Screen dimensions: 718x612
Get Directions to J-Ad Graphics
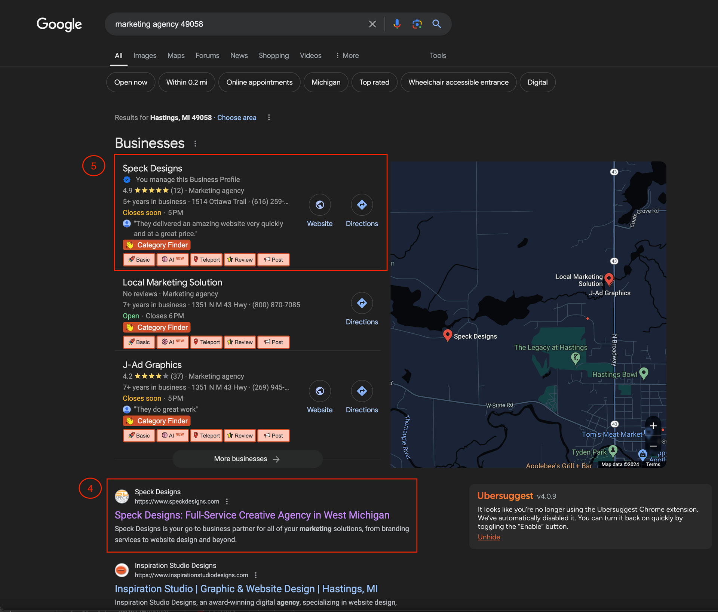coord(362,391)
